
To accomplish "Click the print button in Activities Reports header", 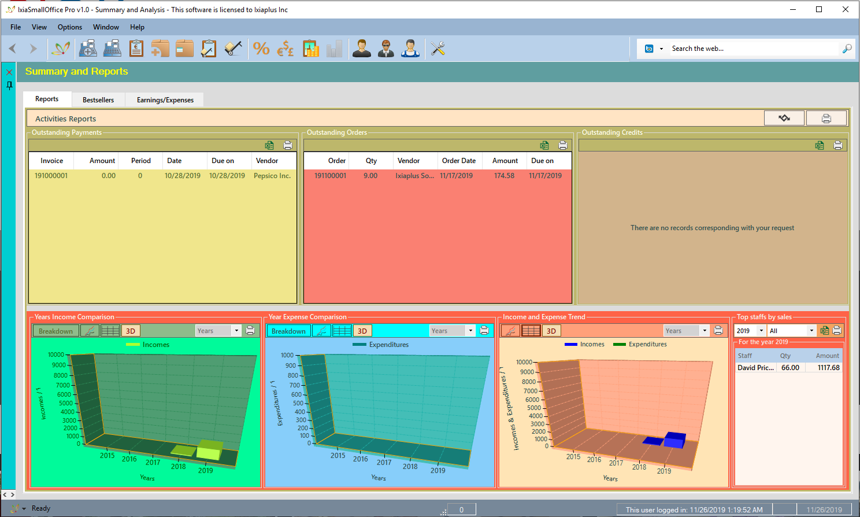I will (826, 119).
